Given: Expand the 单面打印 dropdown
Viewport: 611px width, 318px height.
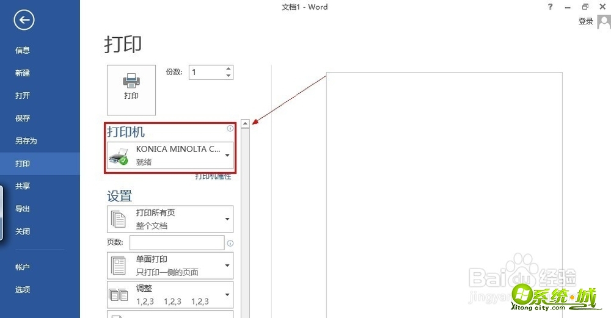Looking at the screenshot, I should 227,266.
